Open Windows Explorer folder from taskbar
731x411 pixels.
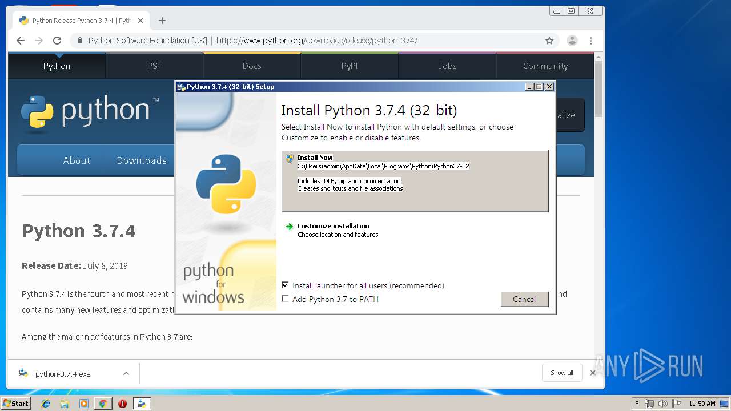click(x=65, y=404)
